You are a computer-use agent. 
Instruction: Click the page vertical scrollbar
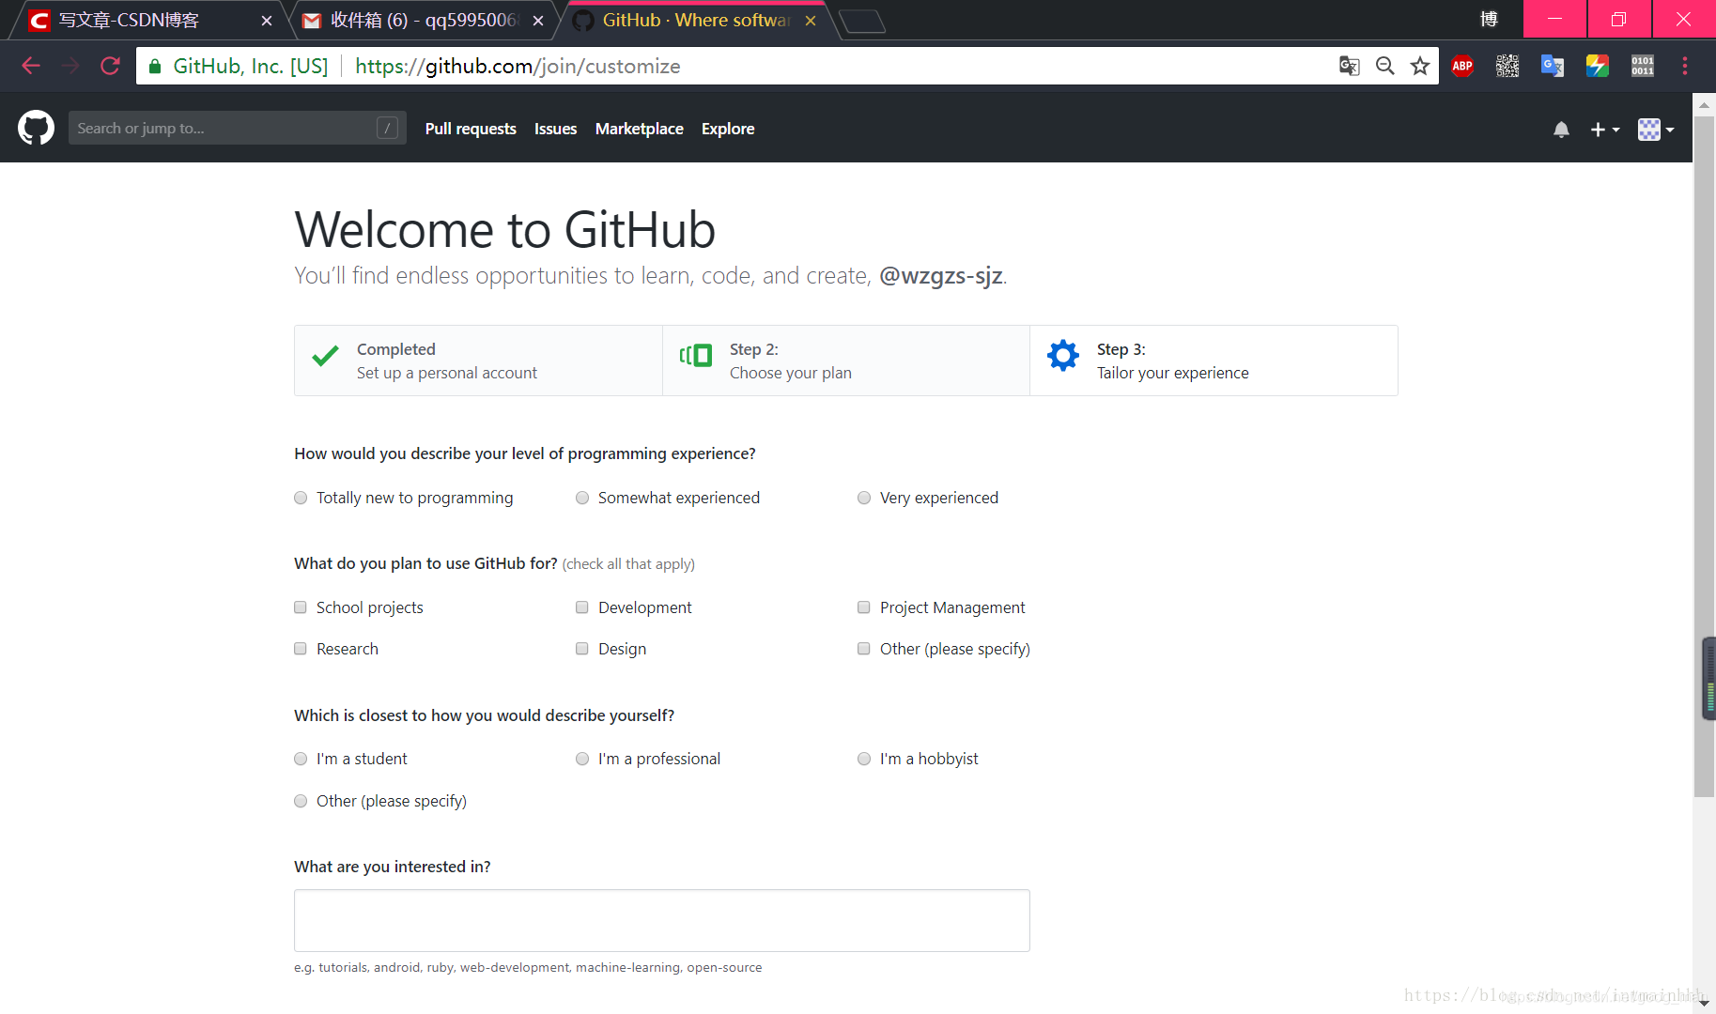(1704, 456)
